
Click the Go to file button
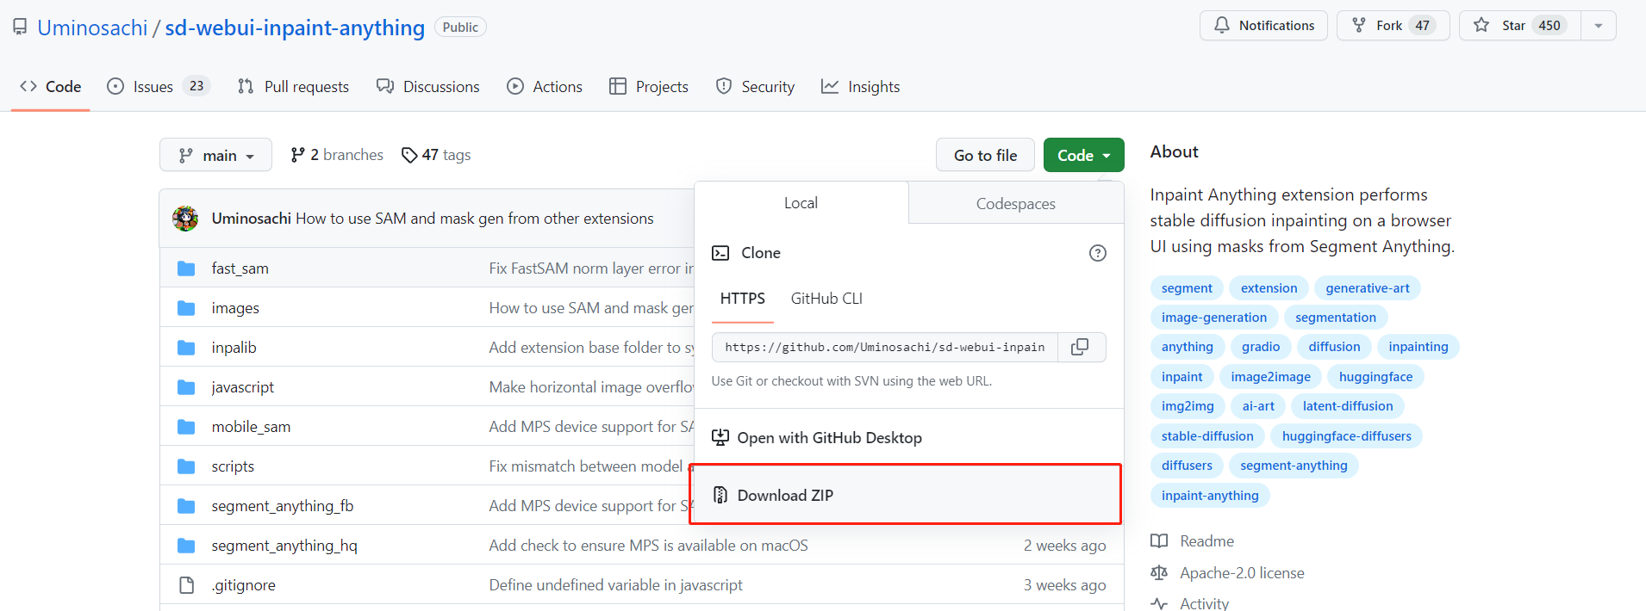pyautogui.click(x=985, y=155)
